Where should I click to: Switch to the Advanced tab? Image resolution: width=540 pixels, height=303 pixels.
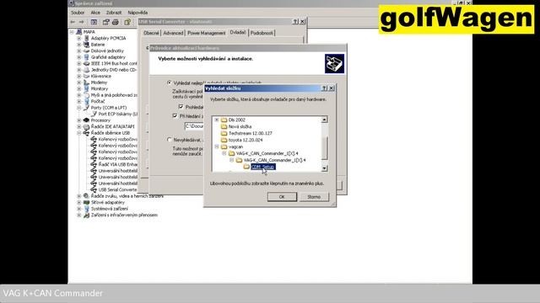173,33
